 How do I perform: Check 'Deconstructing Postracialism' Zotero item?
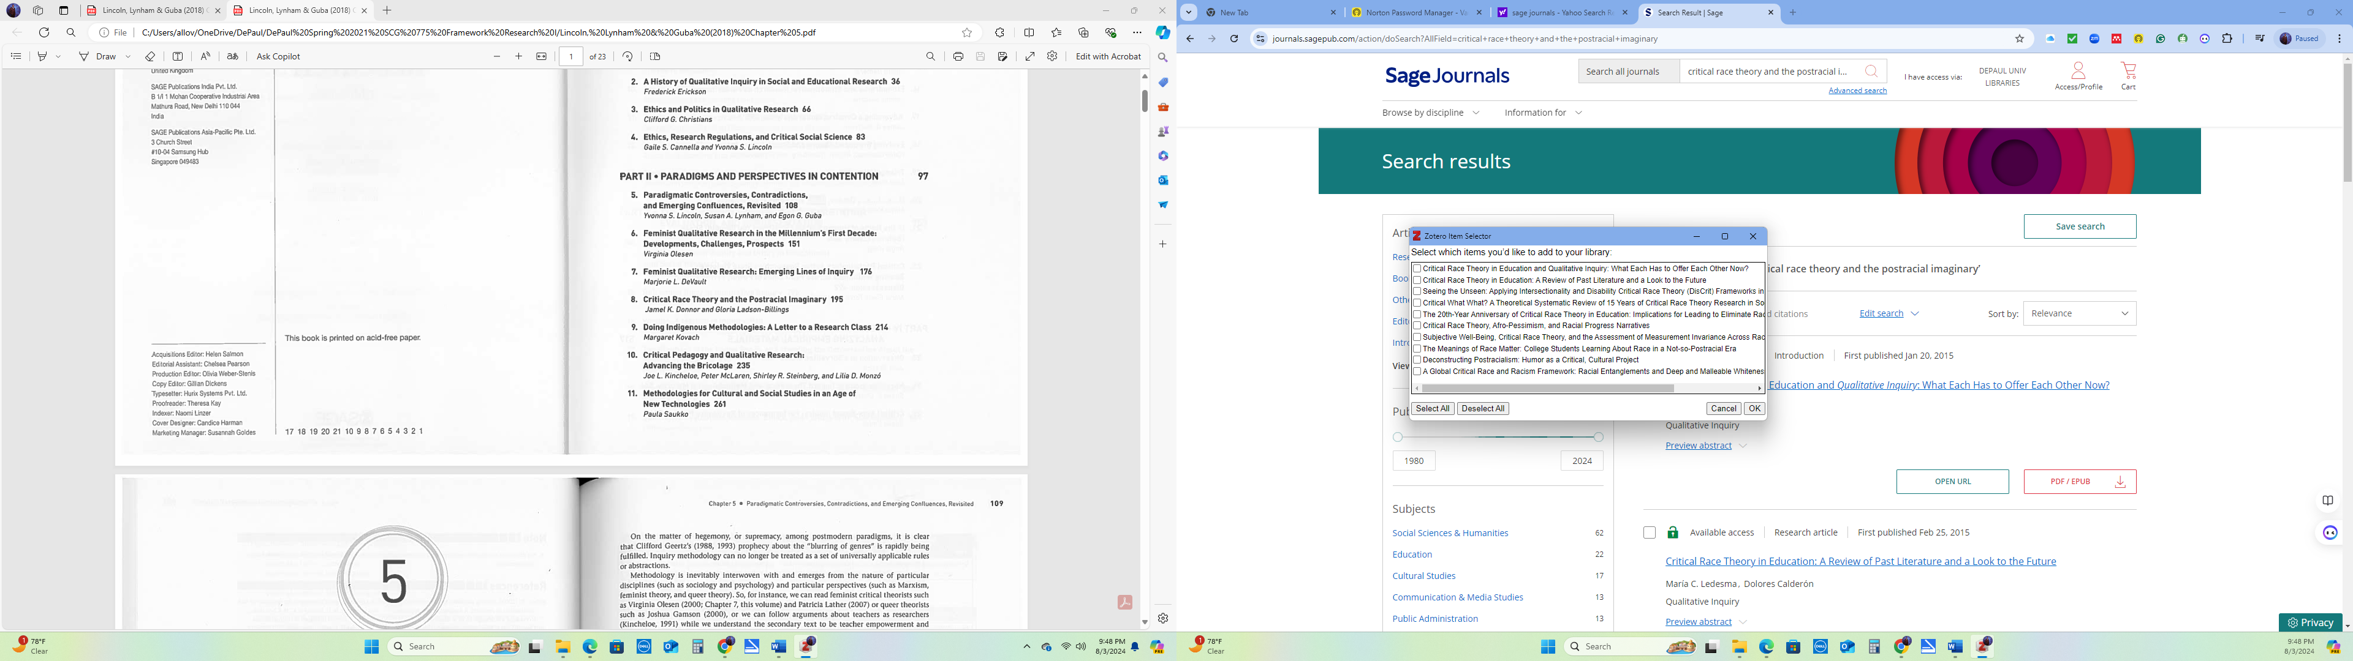1417,360
